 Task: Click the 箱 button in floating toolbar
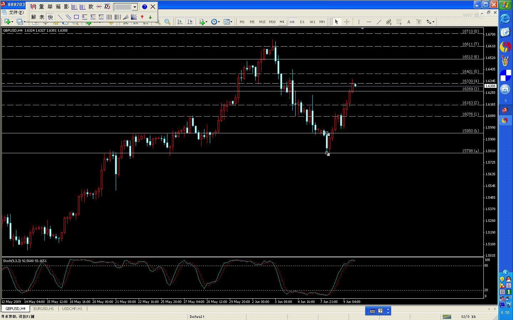pyautogui.click(x=58, y=7)
